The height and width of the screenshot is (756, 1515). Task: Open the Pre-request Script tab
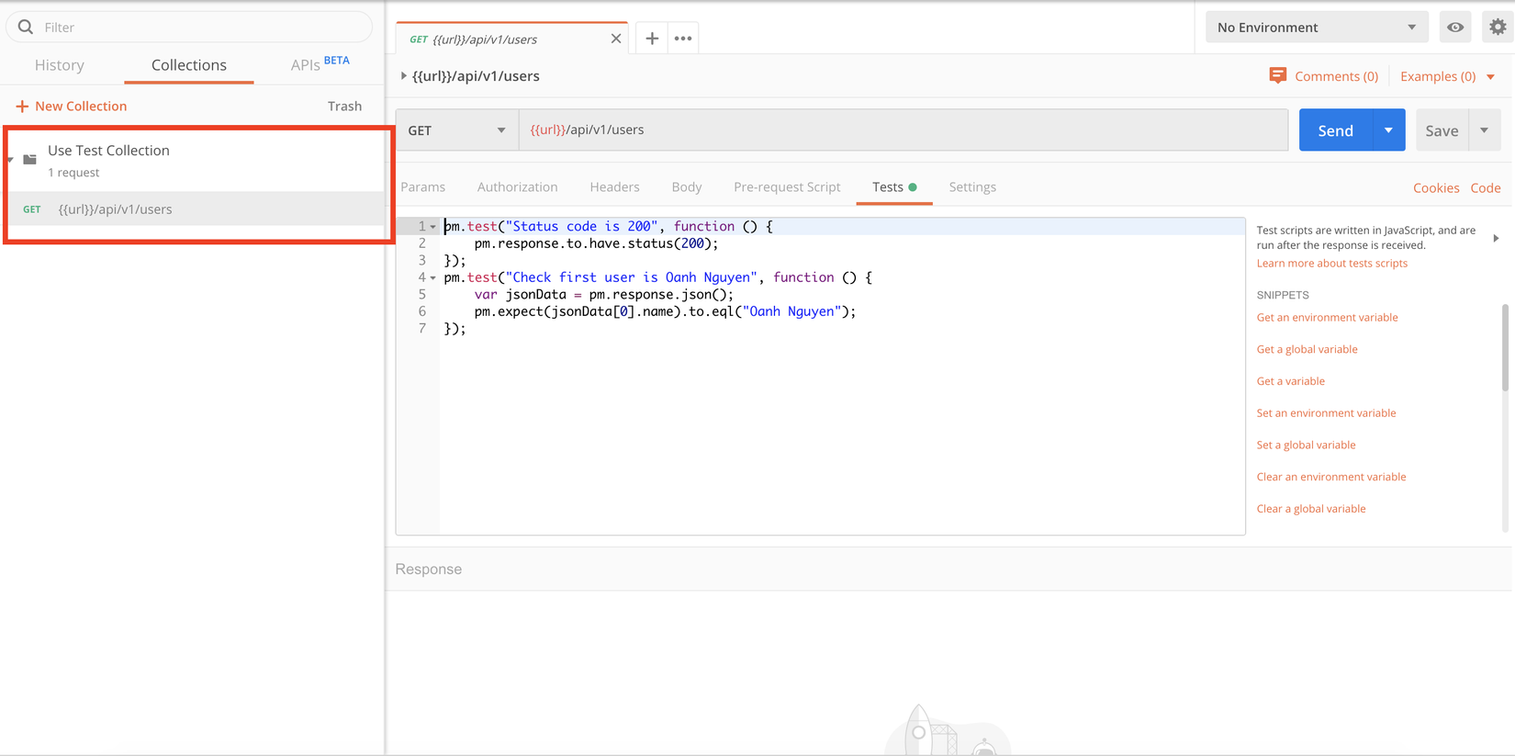coord(787,186)
